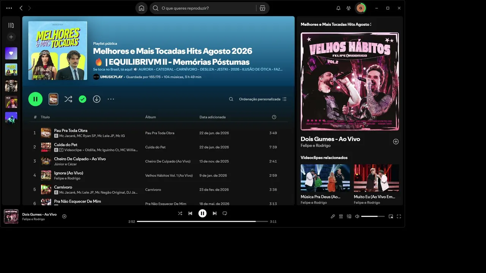Go back with the left arrow
Screen dimensions: 486x273
pyautogui.click(x=21, y=8)
